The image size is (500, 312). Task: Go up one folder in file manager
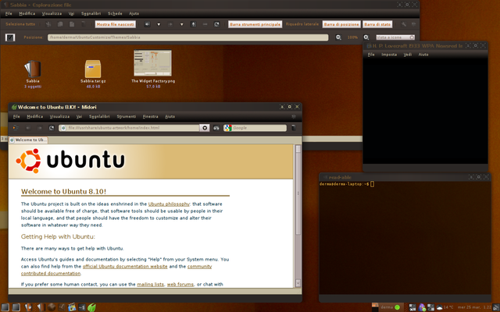click(x=193, y=24)
